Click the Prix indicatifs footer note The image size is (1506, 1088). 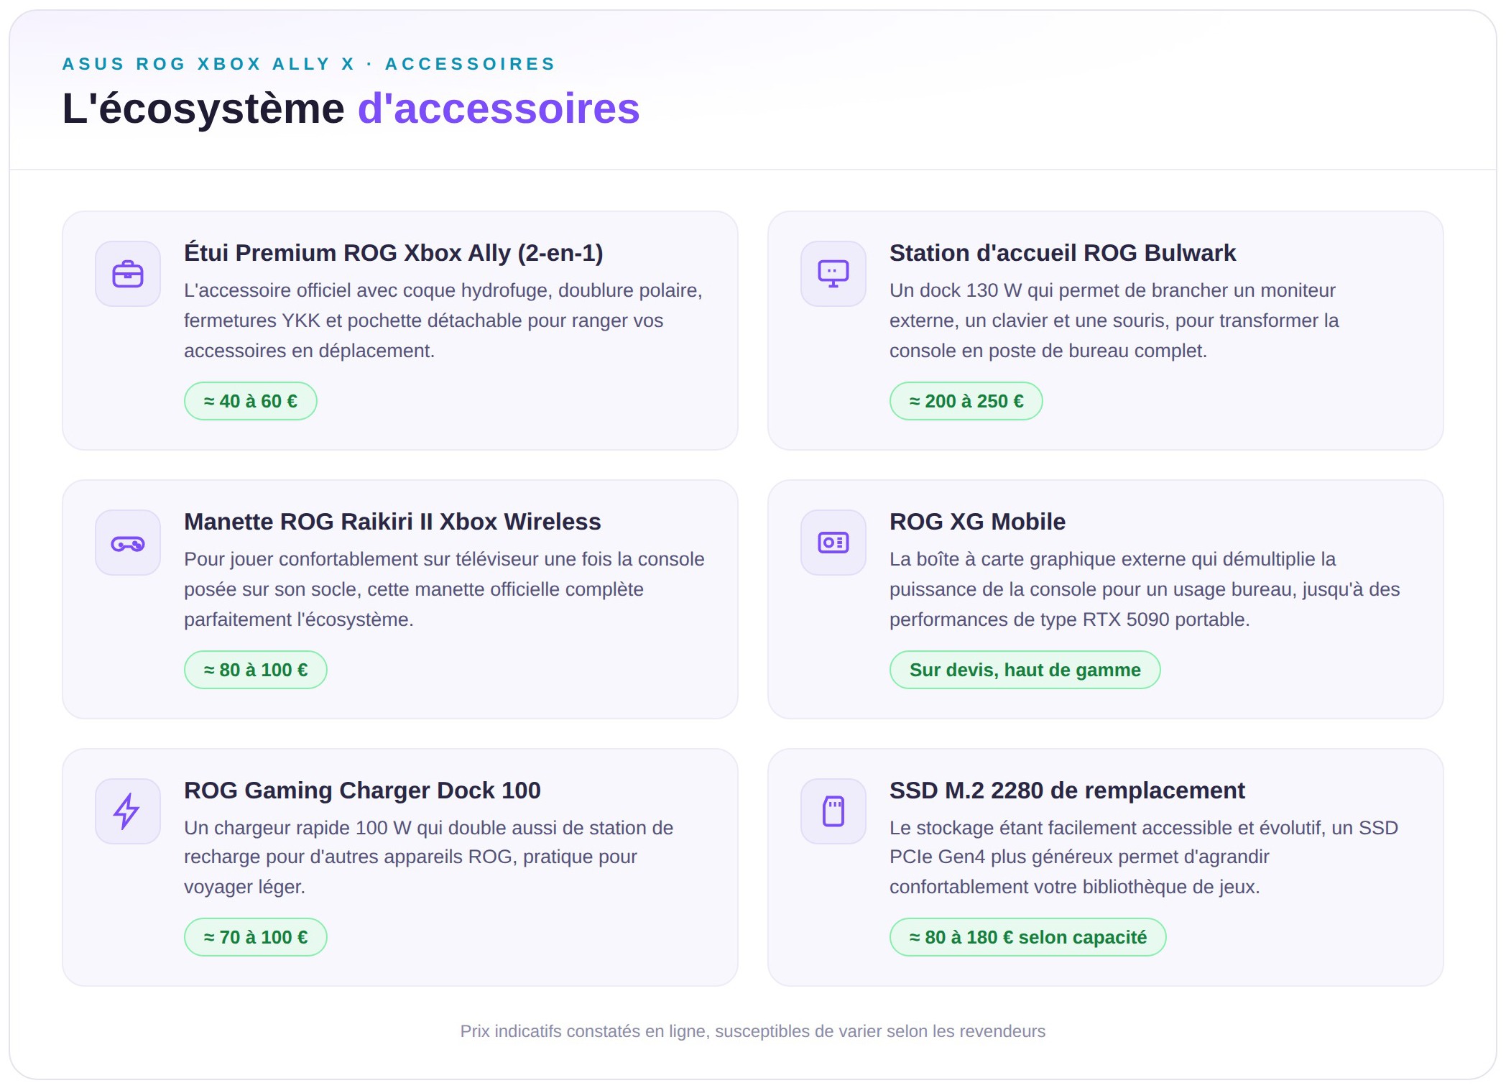coord(753,1031)
